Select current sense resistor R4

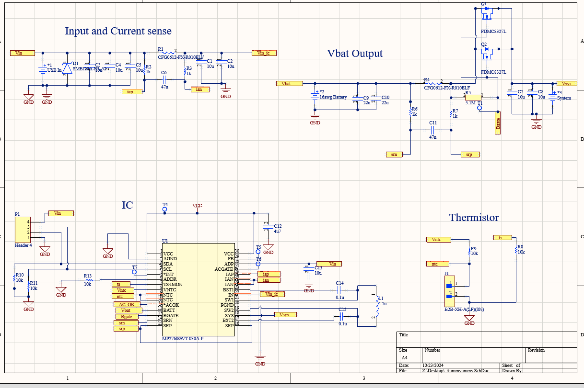(x=433, y=83)
